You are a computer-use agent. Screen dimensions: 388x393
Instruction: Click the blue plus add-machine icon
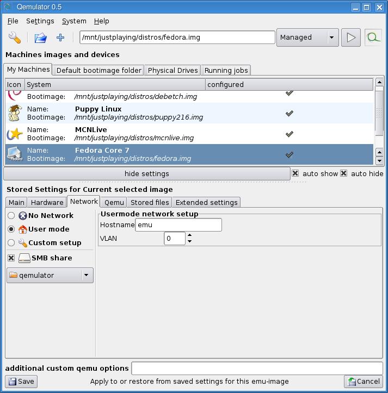[60, 38]
